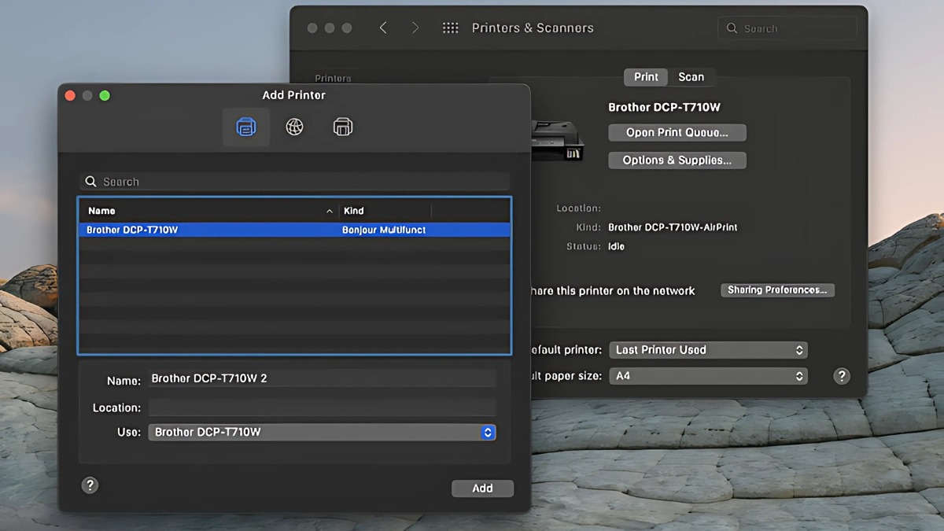Click the Add button
This screenshot has height=531, width=944.
pyautogui.click(x=482, y=489)
